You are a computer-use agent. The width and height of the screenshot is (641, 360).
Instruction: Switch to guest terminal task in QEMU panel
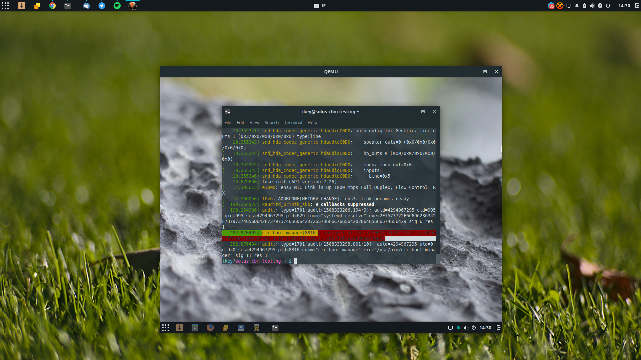[275, 328]
